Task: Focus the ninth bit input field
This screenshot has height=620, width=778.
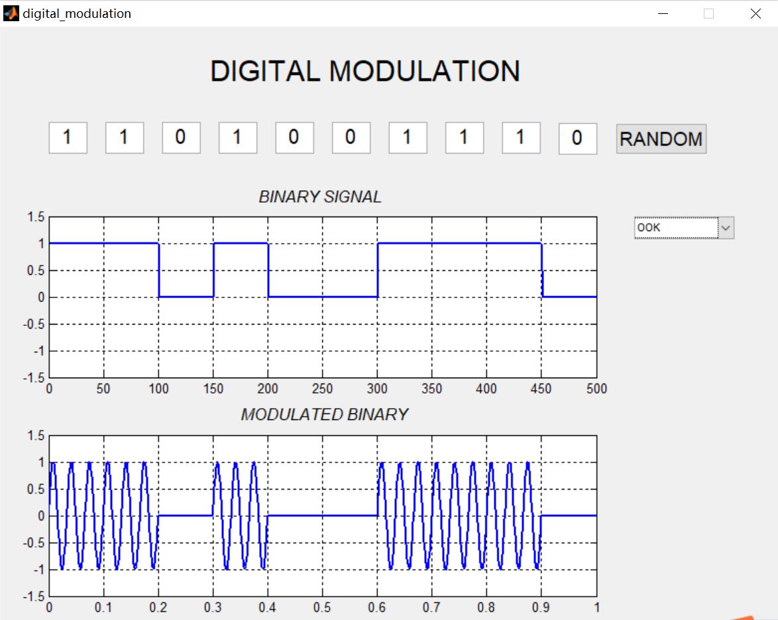Action: pos(520,137)
